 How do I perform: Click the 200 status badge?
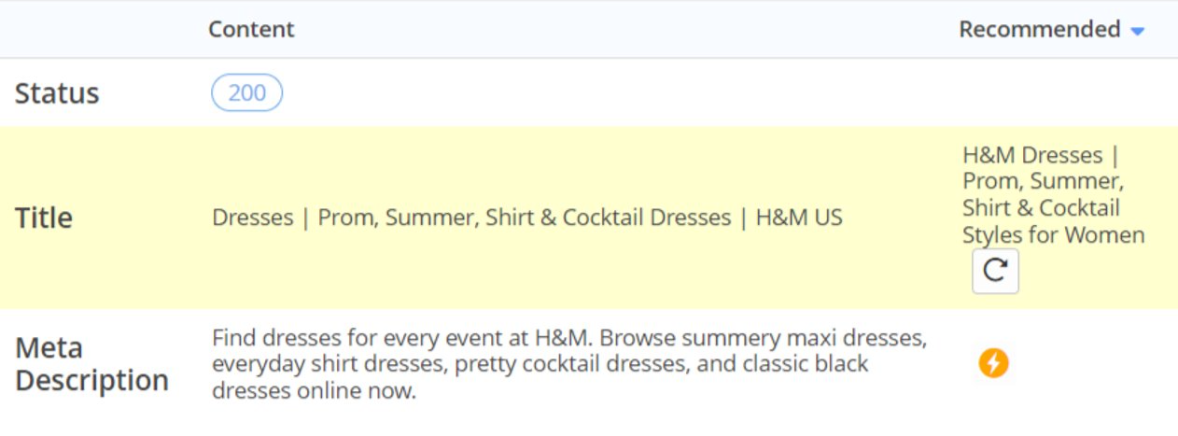click(x=246, y=92)
